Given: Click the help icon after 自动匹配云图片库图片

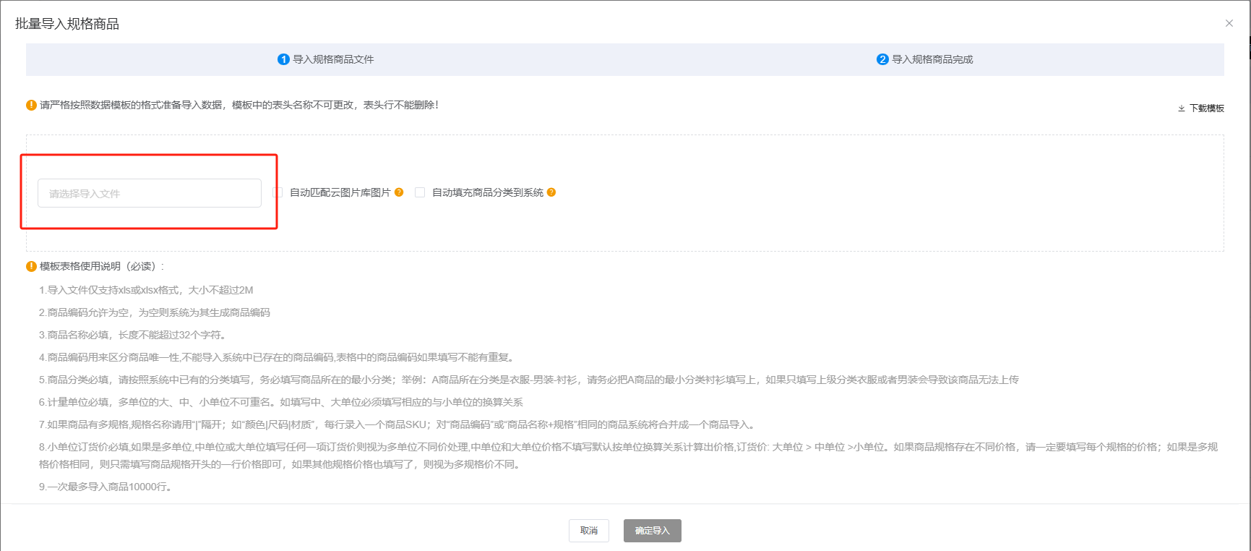Looking at the screenshot, I should (399, 192).
